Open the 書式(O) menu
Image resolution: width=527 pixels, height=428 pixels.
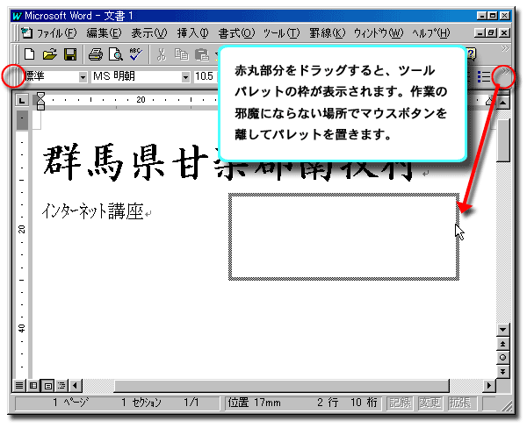[236, 33]
